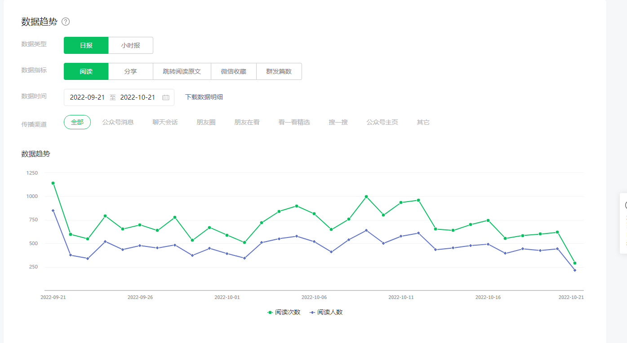The image size is (627, 343).
Task: Open the 跳转阅读原文 metric tab
Action: (182, 71)
